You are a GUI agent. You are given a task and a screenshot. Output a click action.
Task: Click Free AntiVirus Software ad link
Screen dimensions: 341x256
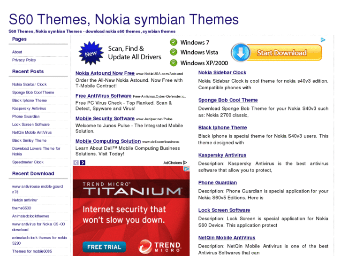[x=104, y=96]
